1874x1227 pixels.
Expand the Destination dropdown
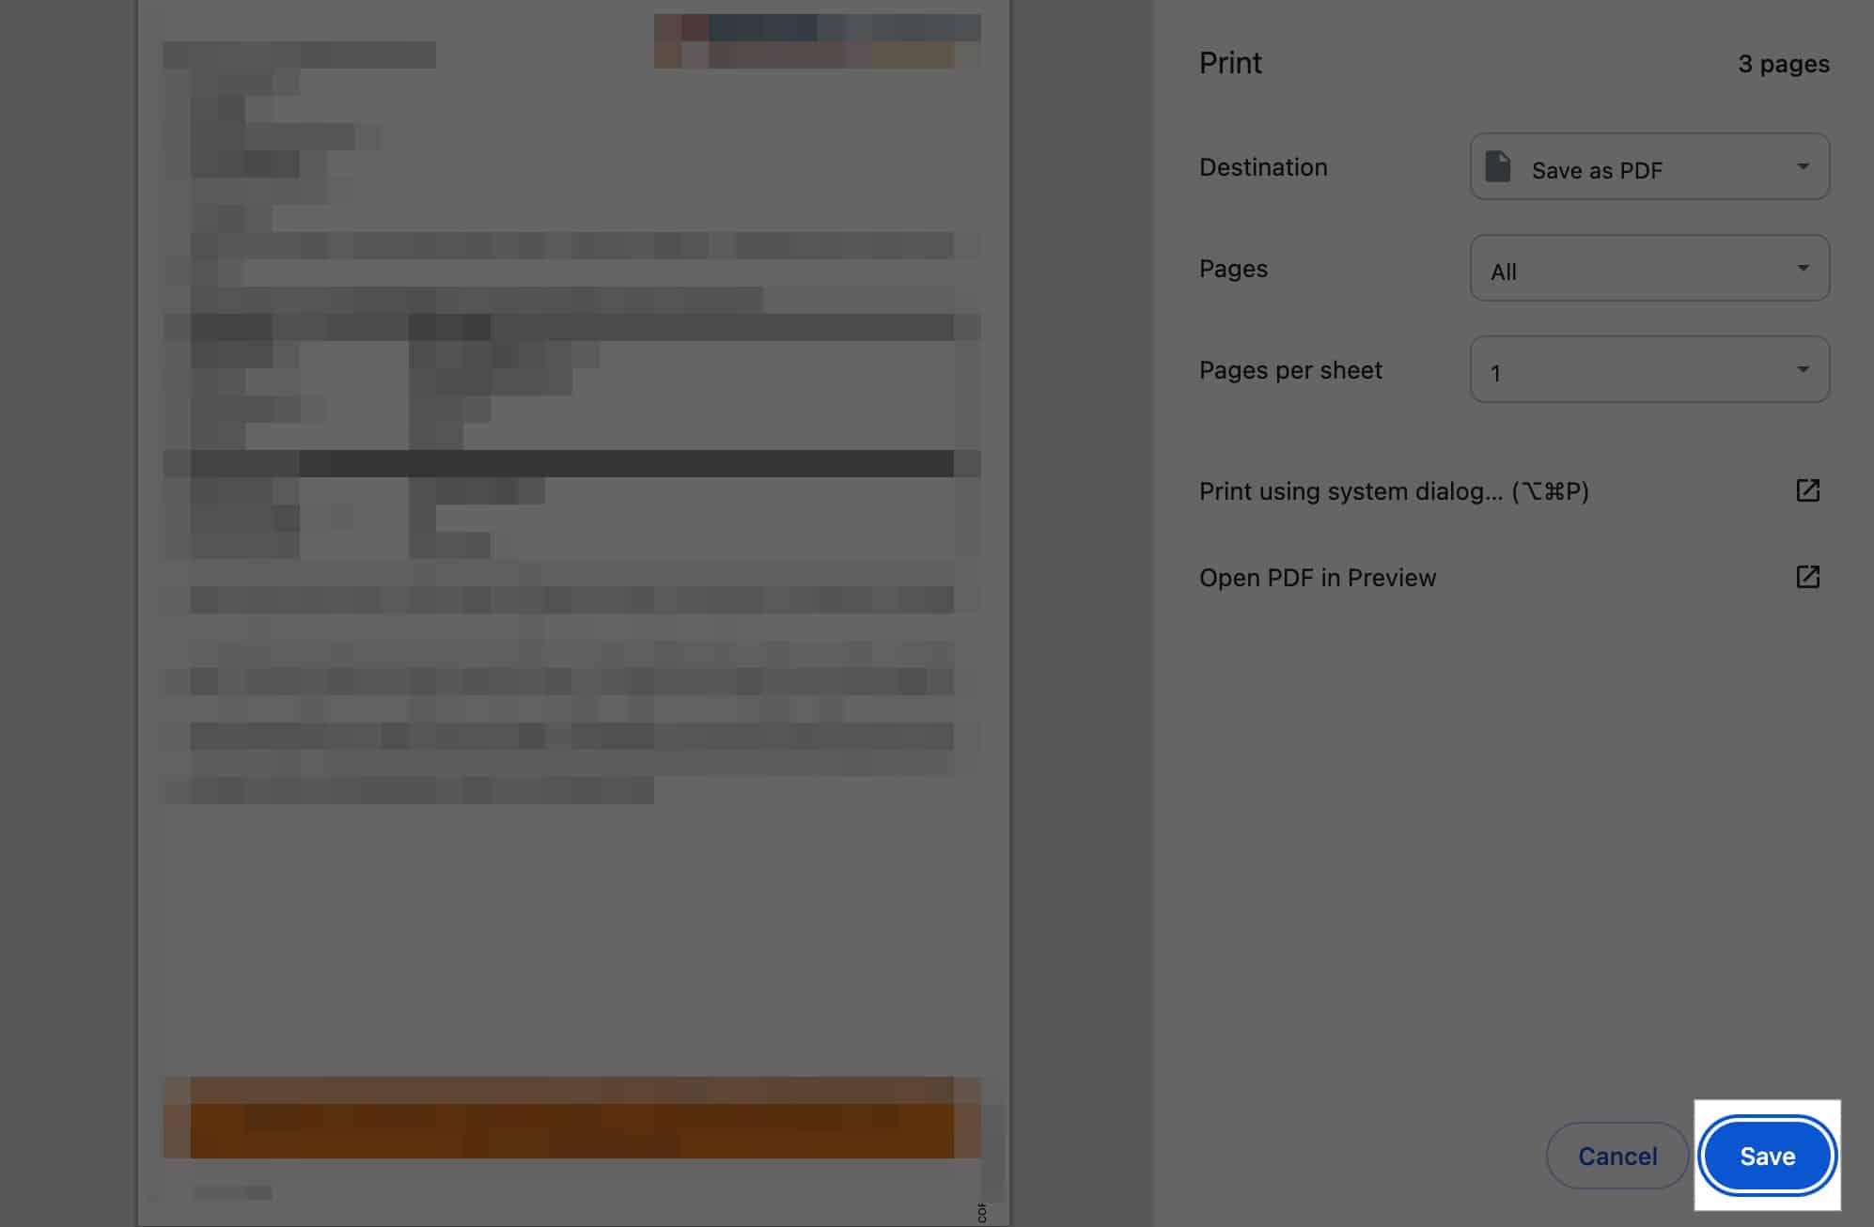1649,165
